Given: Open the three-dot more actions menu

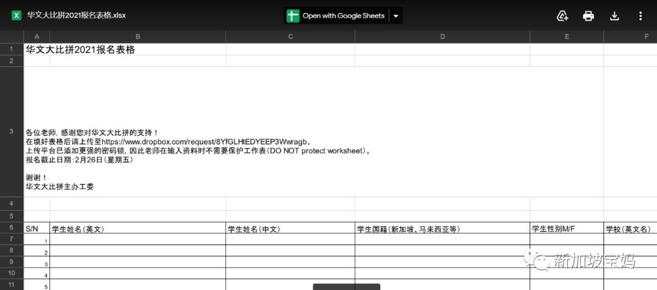Looking at the screenshot, I should pyautogui.click(x=640, y=16).
